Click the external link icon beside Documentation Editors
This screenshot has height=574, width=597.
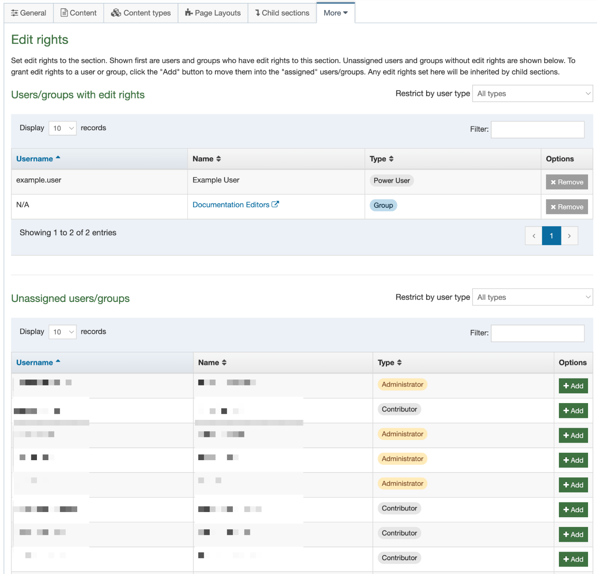click(x=275, y=204)
